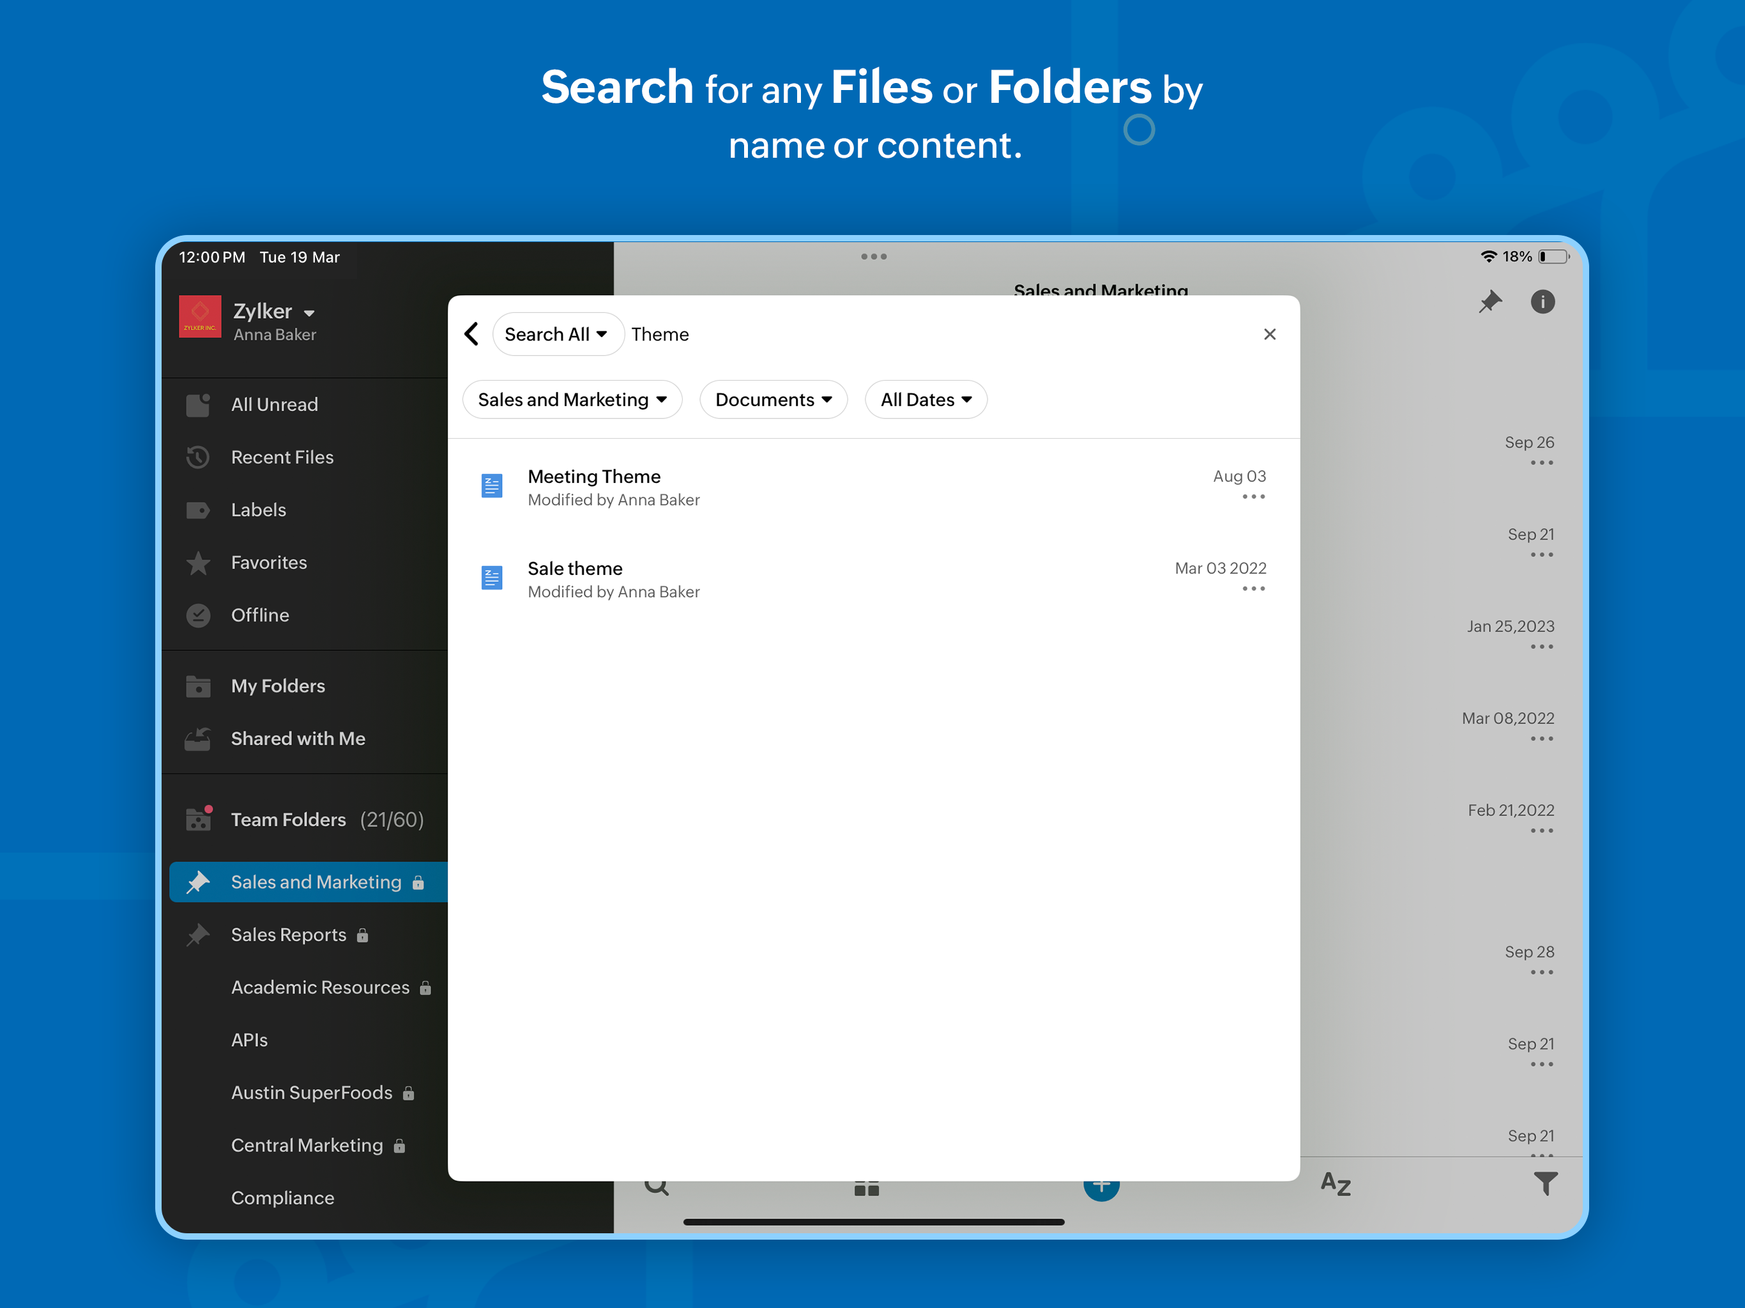Screen dimensions: 1745x1308
Task: Open the A-Z sort icon
Action: pos(1335,1183)
